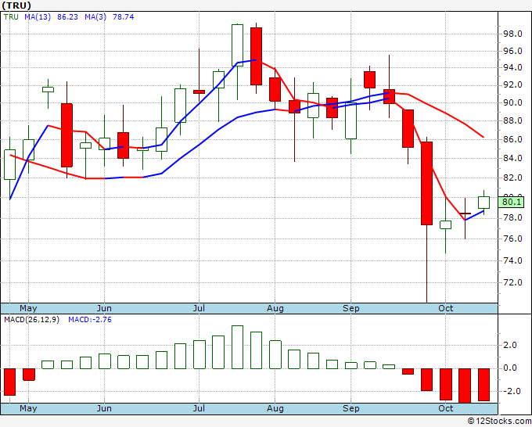The height and width of the screenshot is (427, 532).
Task: Click the longest red candlestick falling below 78
Action: (427, 183)
